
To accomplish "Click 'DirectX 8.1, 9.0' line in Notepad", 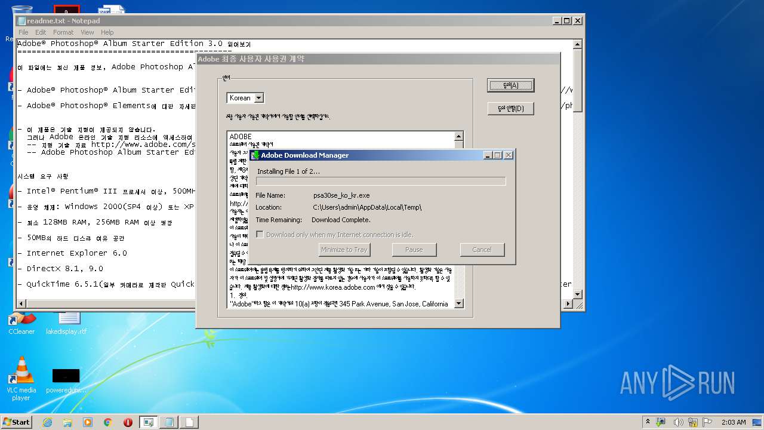I will 60,269.
